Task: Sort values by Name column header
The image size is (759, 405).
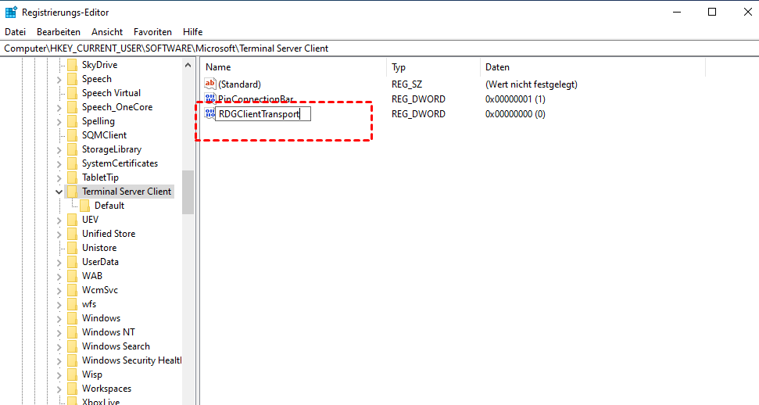Action: [x=294, y=67]
